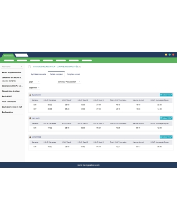Image resolution: width=177 pixels, height=220 pixels.
Task: Open Seuils HSUP in the sidebar
Action: 7,96
